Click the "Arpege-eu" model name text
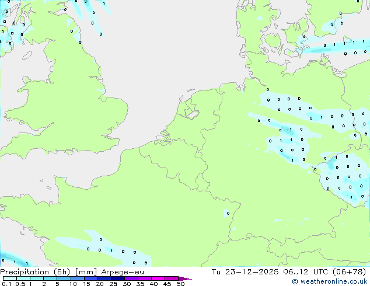The height and width of the screenshot is (286, 370). click(x=123, y=272)
